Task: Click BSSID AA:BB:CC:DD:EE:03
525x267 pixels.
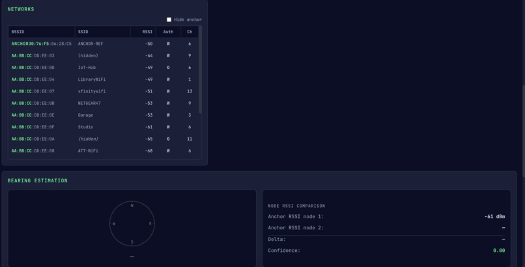Action: (x=33, y=56)
